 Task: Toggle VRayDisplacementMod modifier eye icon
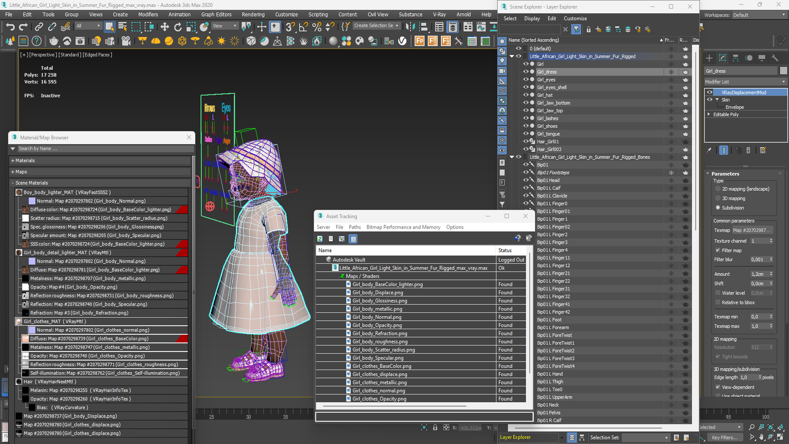tap(710, 92)
